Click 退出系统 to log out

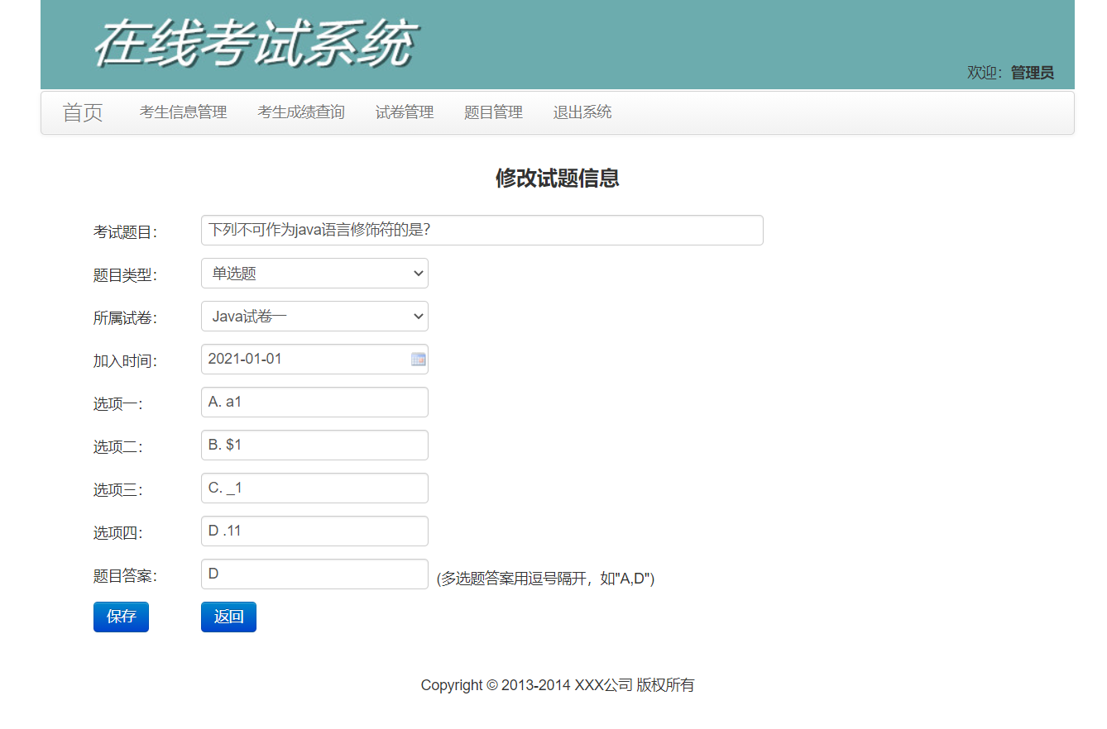tap(582, 112)
